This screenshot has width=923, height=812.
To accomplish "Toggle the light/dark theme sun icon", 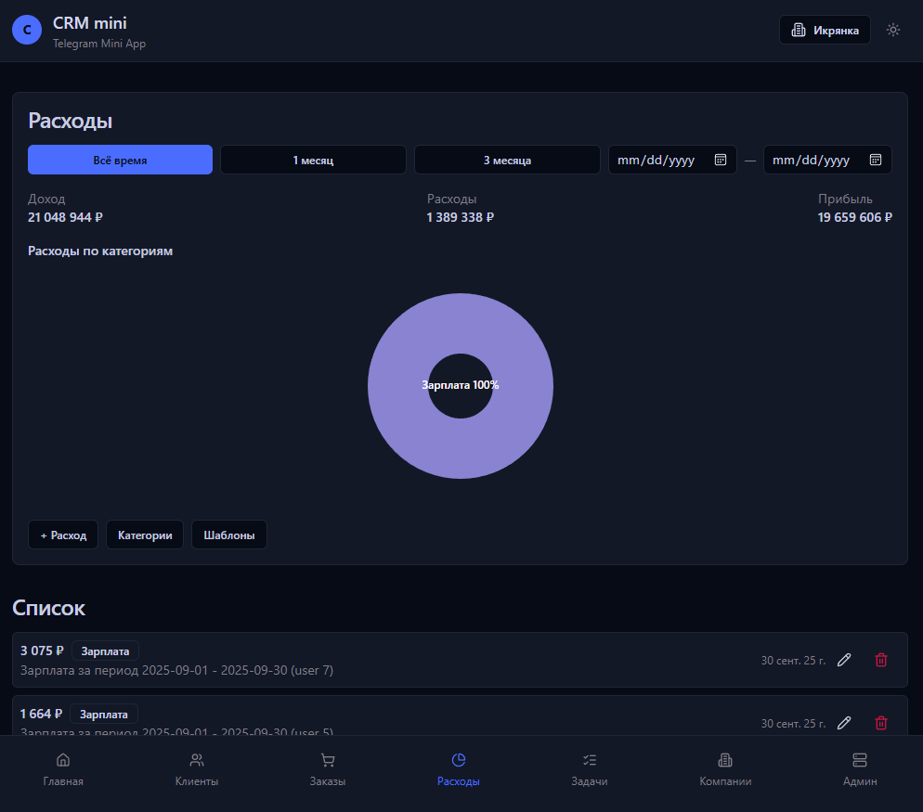I will [893, 30].
